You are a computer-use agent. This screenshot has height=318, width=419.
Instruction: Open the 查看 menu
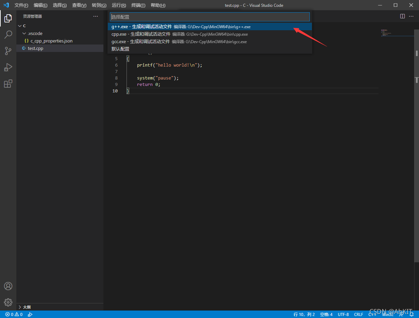pos(79,5)
